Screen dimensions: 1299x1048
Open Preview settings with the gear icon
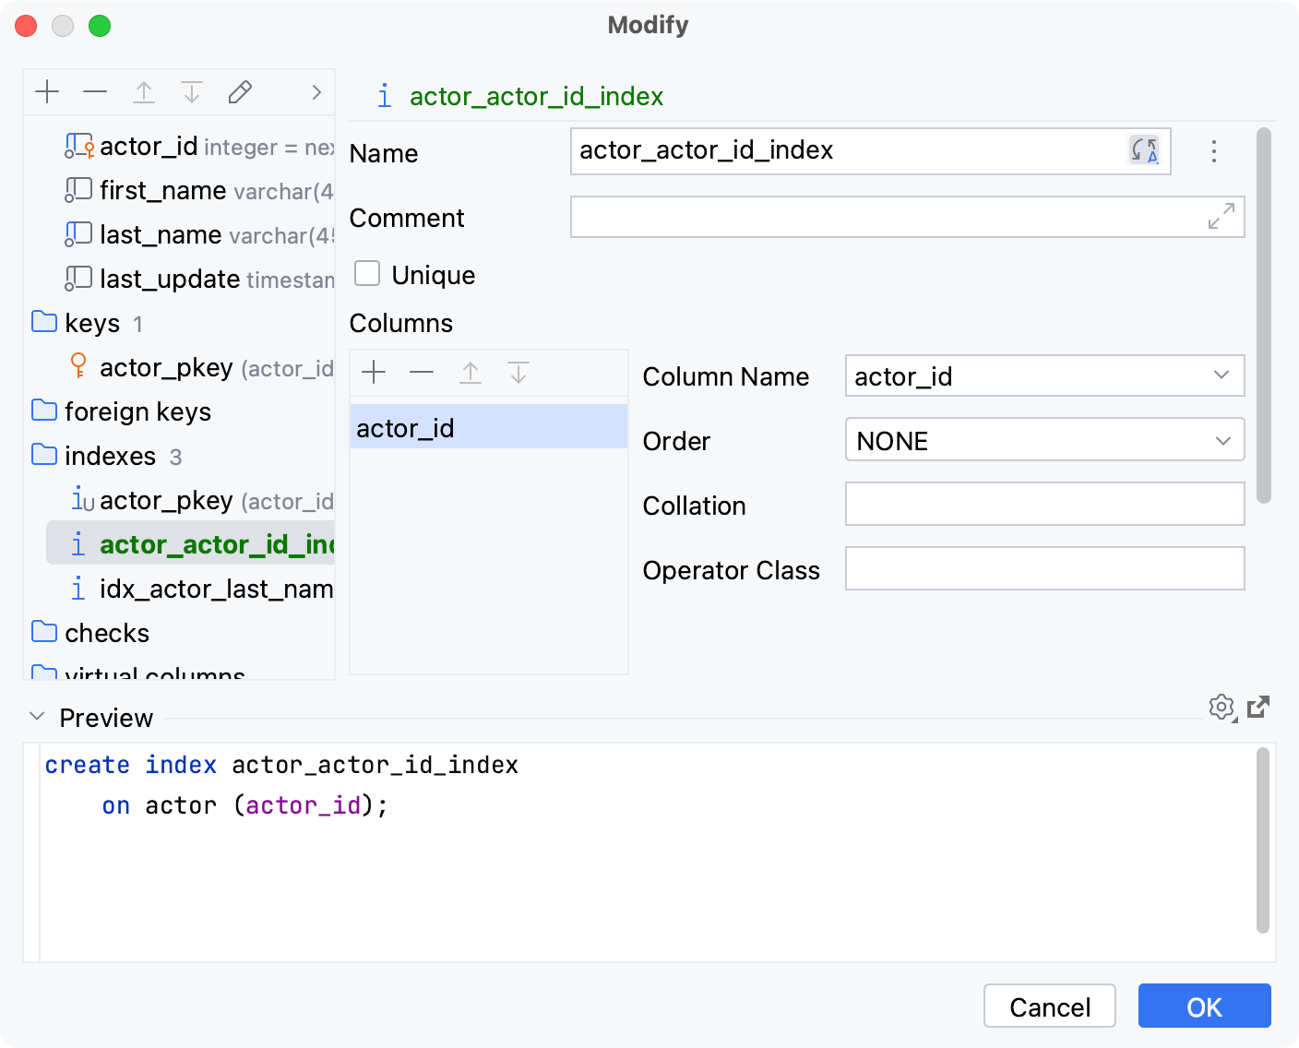[1222, 708]
